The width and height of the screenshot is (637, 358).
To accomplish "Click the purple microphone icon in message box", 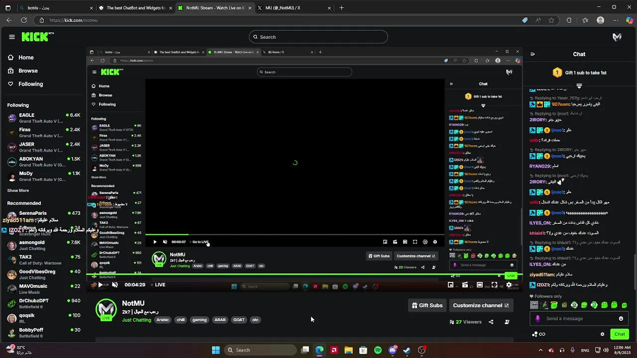I will [x=538, y=319].
